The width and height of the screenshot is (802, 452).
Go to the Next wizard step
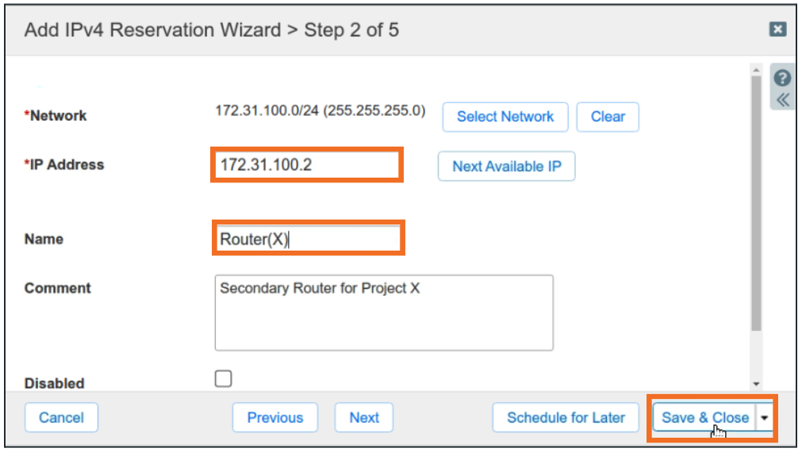pyautogui.click(x=364, y=418)
